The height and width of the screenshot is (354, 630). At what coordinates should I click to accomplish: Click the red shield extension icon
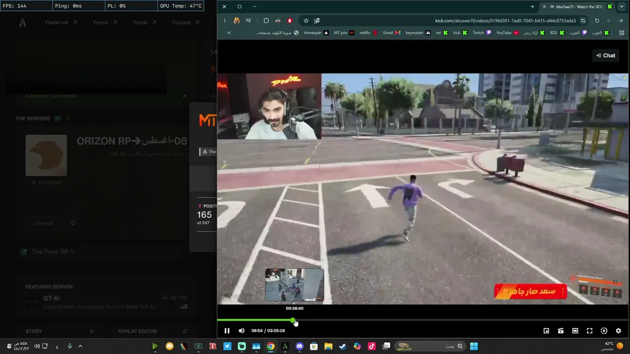[290, 21]
